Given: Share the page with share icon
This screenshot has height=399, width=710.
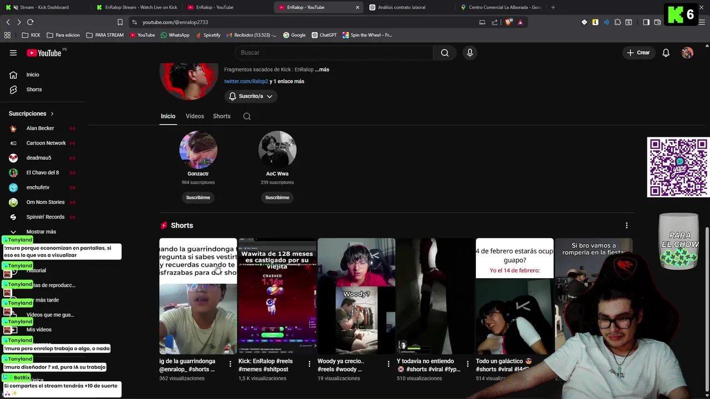Looking at the screenshot, I should pyautogui.click(x=495, y=22).
